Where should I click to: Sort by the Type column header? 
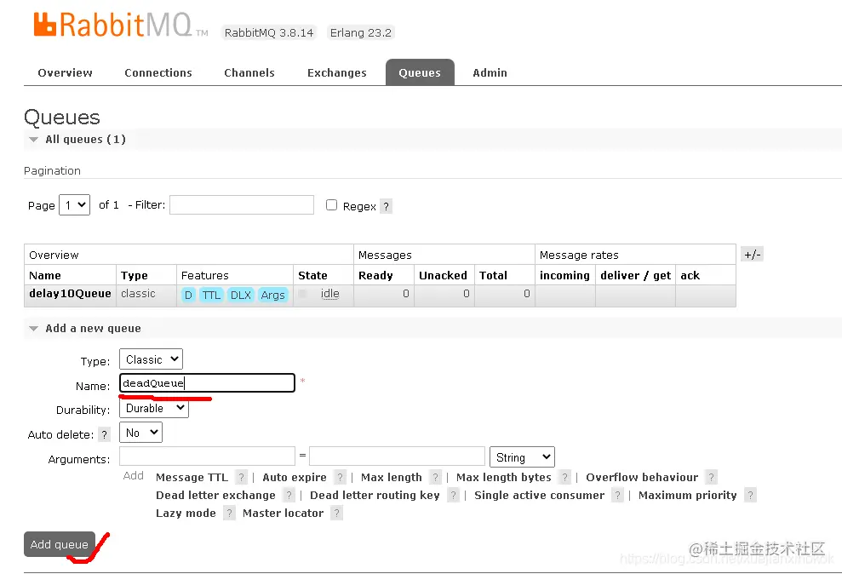pyautogui.click(x=135, y=275)
